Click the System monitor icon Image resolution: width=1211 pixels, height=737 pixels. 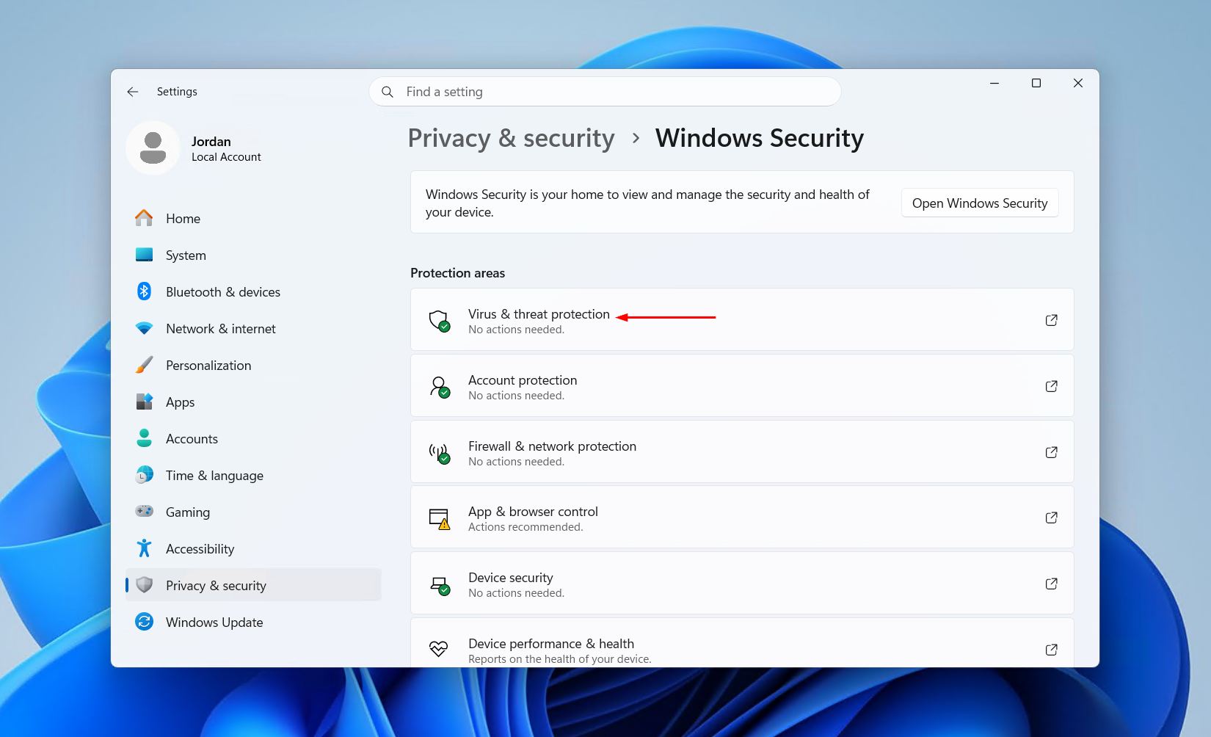coord(144,255)
